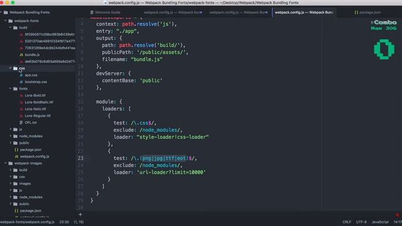Viewport: 402px width, 226px height.
Task: Collapse the css folder chevron under webpack-fonts
Action: [10, 68]
